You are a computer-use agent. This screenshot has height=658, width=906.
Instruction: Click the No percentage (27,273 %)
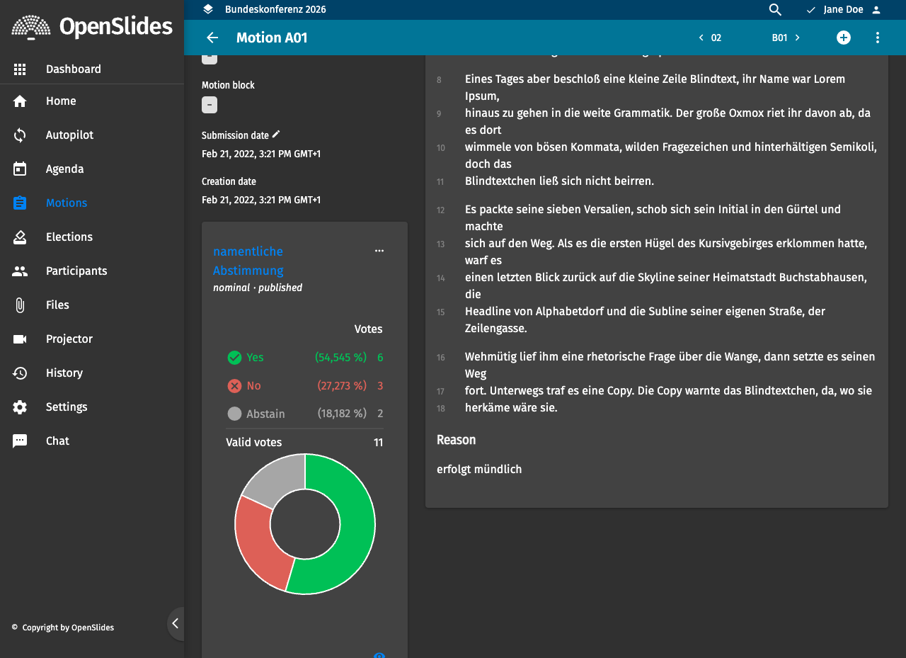pos(342,386)
